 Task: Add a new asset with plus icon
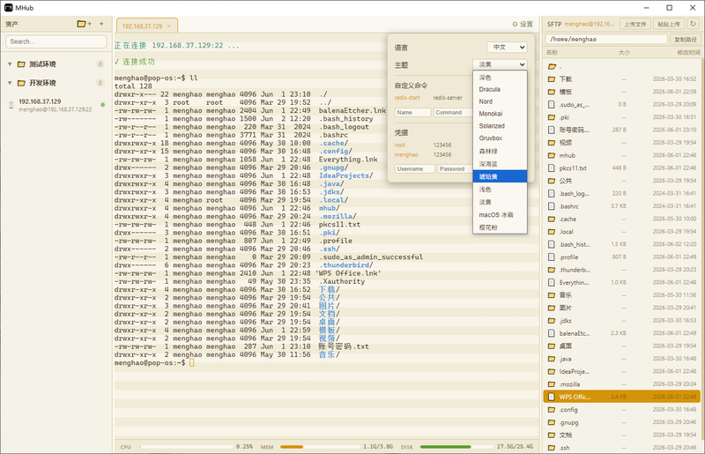pos(101,24)
